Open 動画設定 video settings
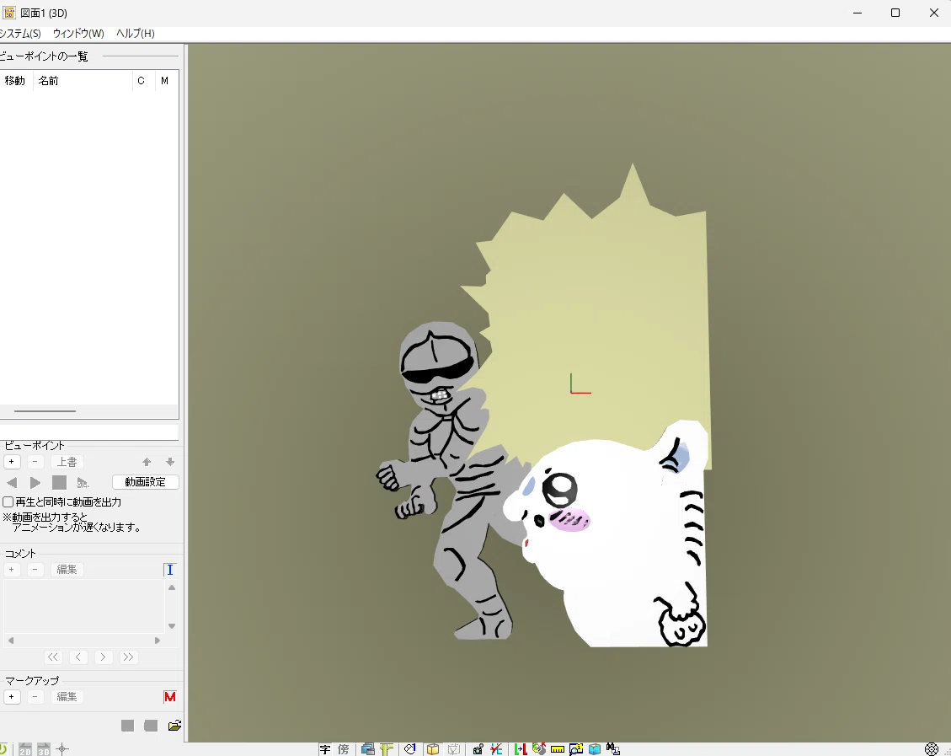 pyautogui.click(x=146, y=482)
